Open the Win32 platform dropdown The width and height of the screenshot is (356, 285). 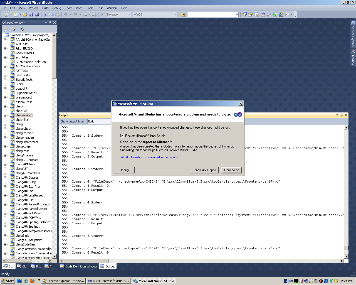(x=175, y=14)
